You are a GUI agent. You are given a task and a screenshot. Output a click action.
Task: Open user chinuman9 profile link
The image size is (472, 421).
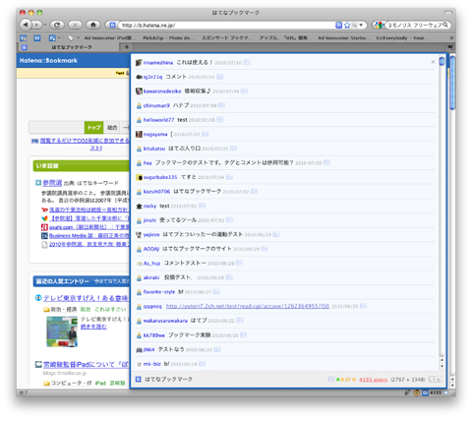coord(156,105)
